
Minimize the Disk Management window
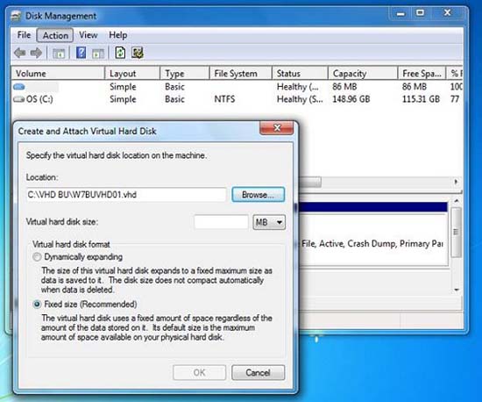[400, 14]
